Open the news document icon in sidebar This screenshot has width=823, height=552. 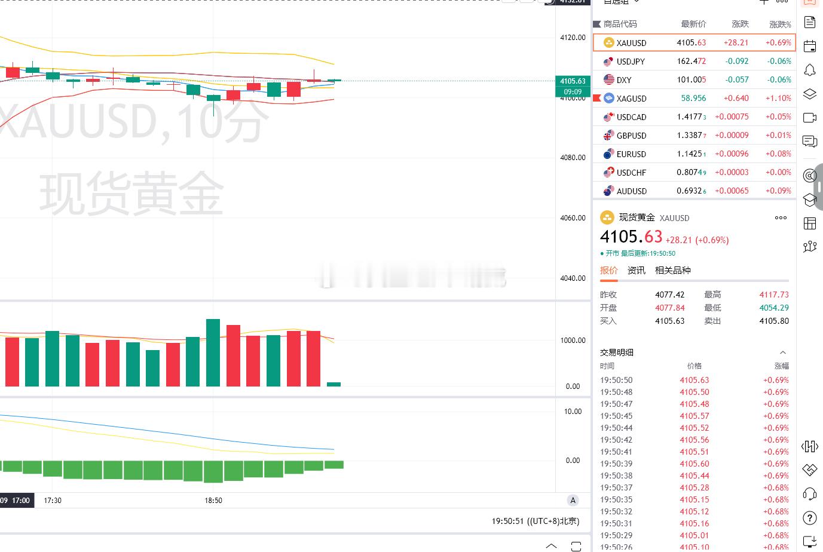810,22
